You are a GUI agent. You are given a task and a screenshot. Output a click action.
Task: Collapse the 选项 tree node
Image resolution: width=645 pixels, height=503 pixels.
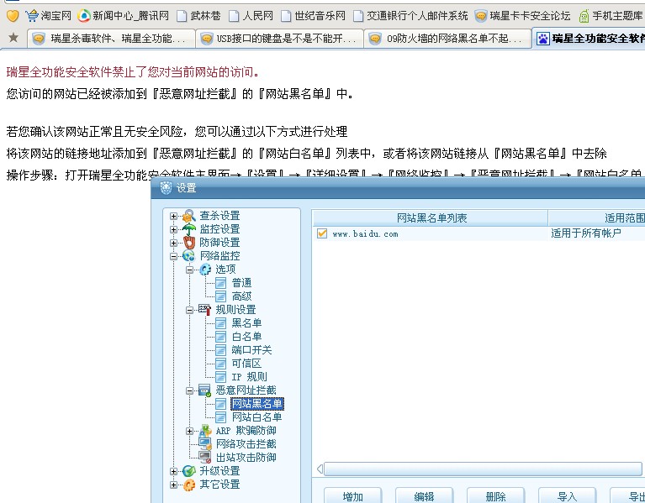[x=190, y=270]
